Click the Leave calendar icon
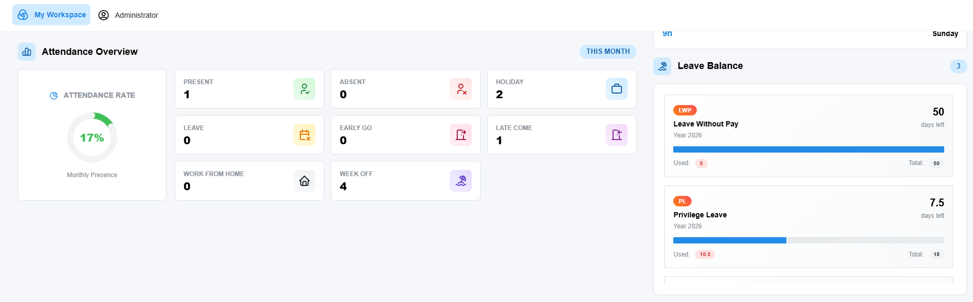The height and width of the screenshot is (302, 973). coord(304,135)
